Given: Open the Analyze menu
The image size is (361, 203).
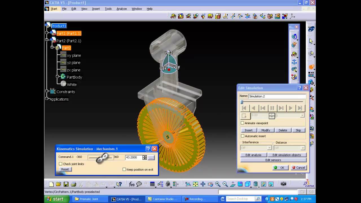Looking at the screenshot, I should pyautogui.click(x=122, y=9).
